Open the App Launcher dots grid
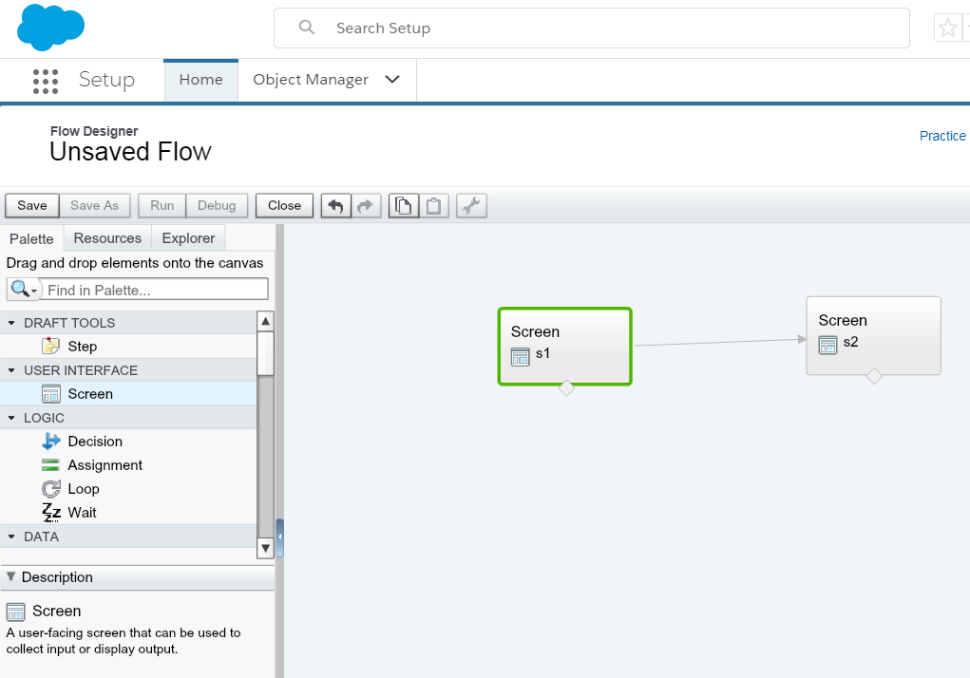970x678 pixels. 46,82
